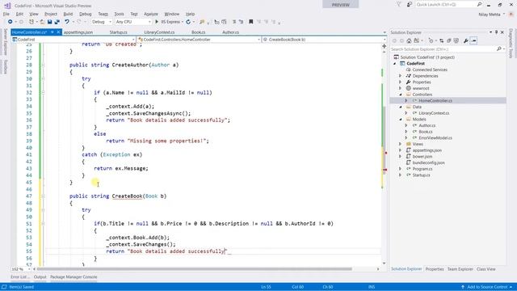The image size is (517, 291).
Task: Click Add to Source Control in status bar
Action: 486,287
